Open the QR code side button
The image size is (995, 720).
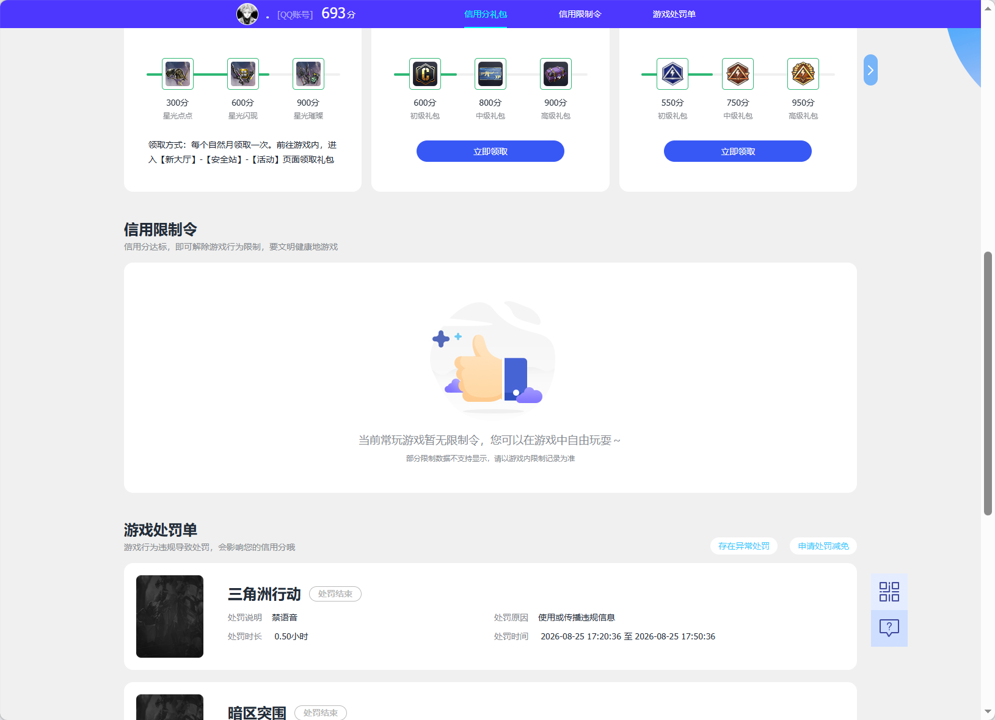889,592
